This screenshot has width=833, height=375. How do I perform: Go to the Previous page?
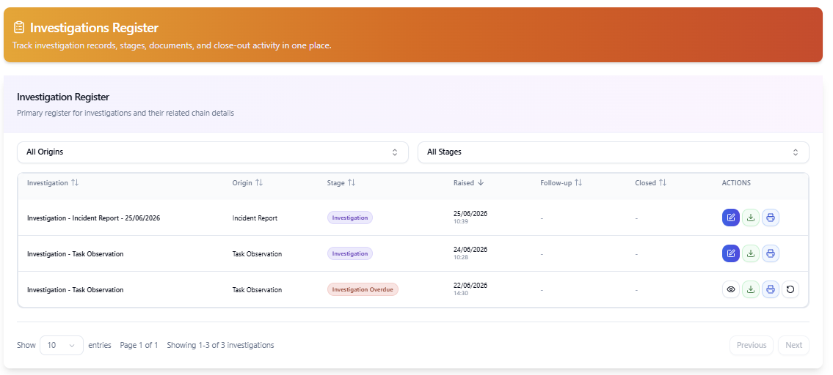click(x=752, y=345)
